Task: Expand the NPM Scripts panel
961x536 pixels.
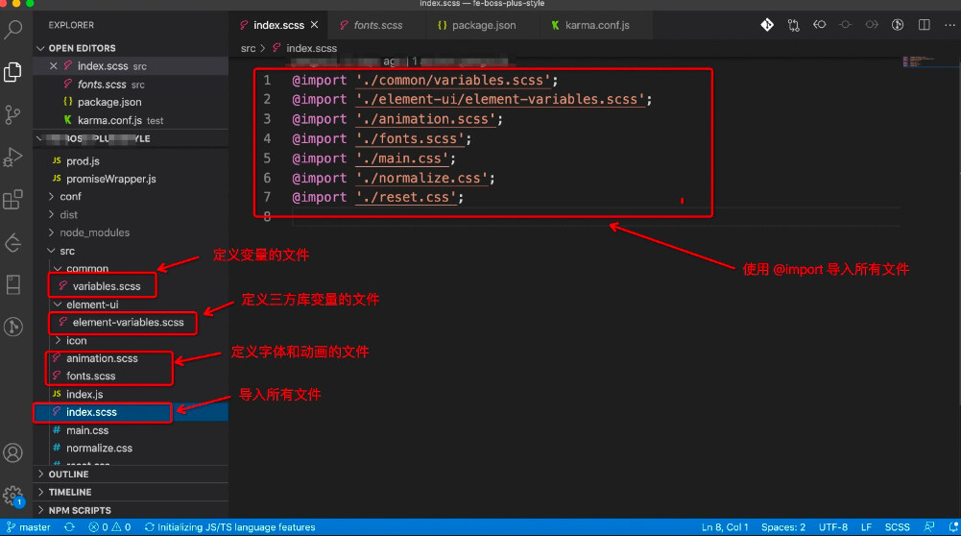Action: click(79, 510)
